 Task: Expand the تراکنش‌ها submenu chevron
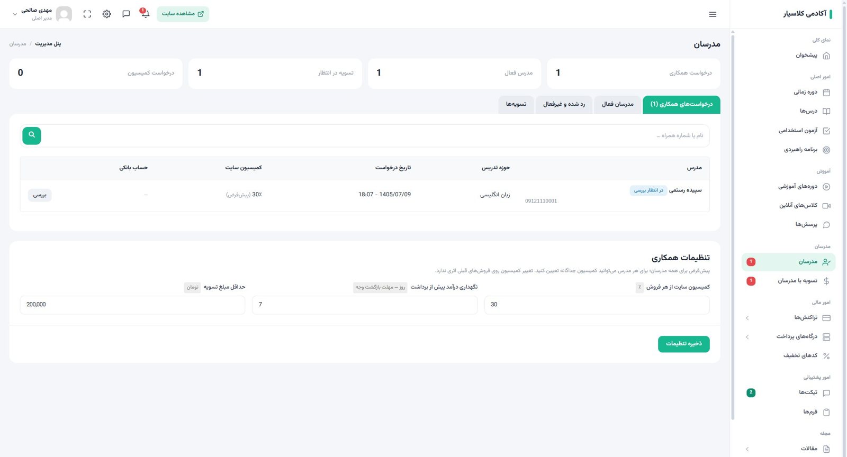747,318
